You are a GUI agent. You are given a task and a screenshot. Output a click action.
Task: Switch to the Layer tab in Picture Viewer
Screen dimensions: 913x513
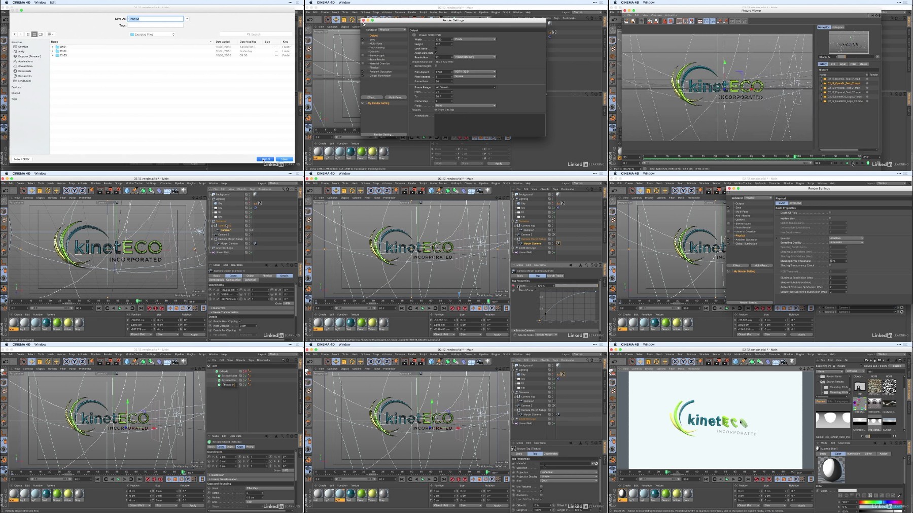pos(842,64)
